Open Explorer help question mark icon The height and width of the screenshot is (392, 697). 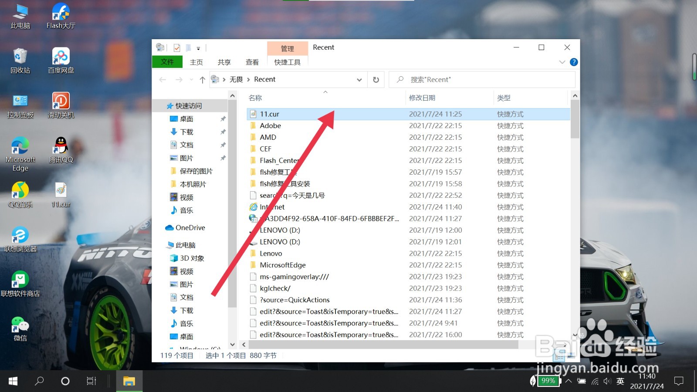pyautogui.click(x=574, y=62)
